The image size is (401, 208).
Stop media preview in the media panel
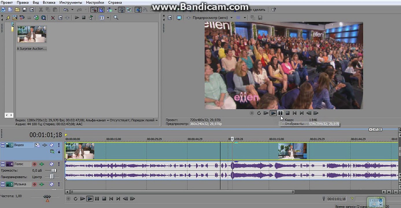click(x=84, y=18)
